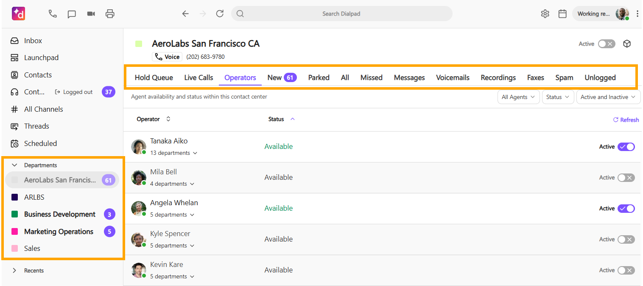
Task: Toggle Kevin Kare Active switch
Action: [x=626, y=270]
